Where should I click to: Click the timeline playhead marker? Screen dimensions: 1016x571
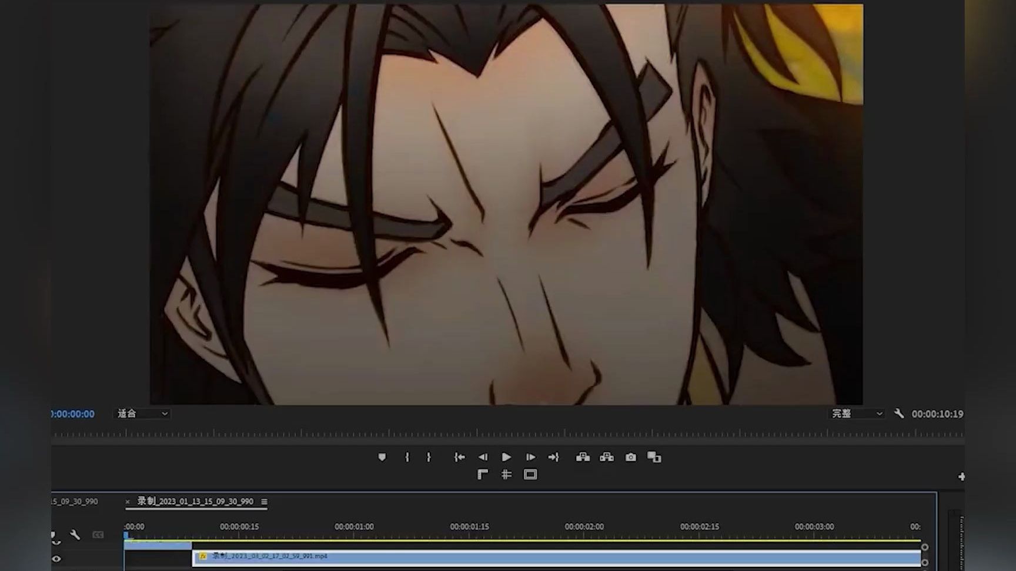click(x=126, y=535)
